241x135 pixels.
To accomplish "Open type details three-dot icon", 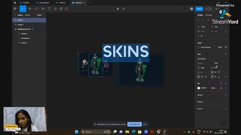I will tap(226, 76).
